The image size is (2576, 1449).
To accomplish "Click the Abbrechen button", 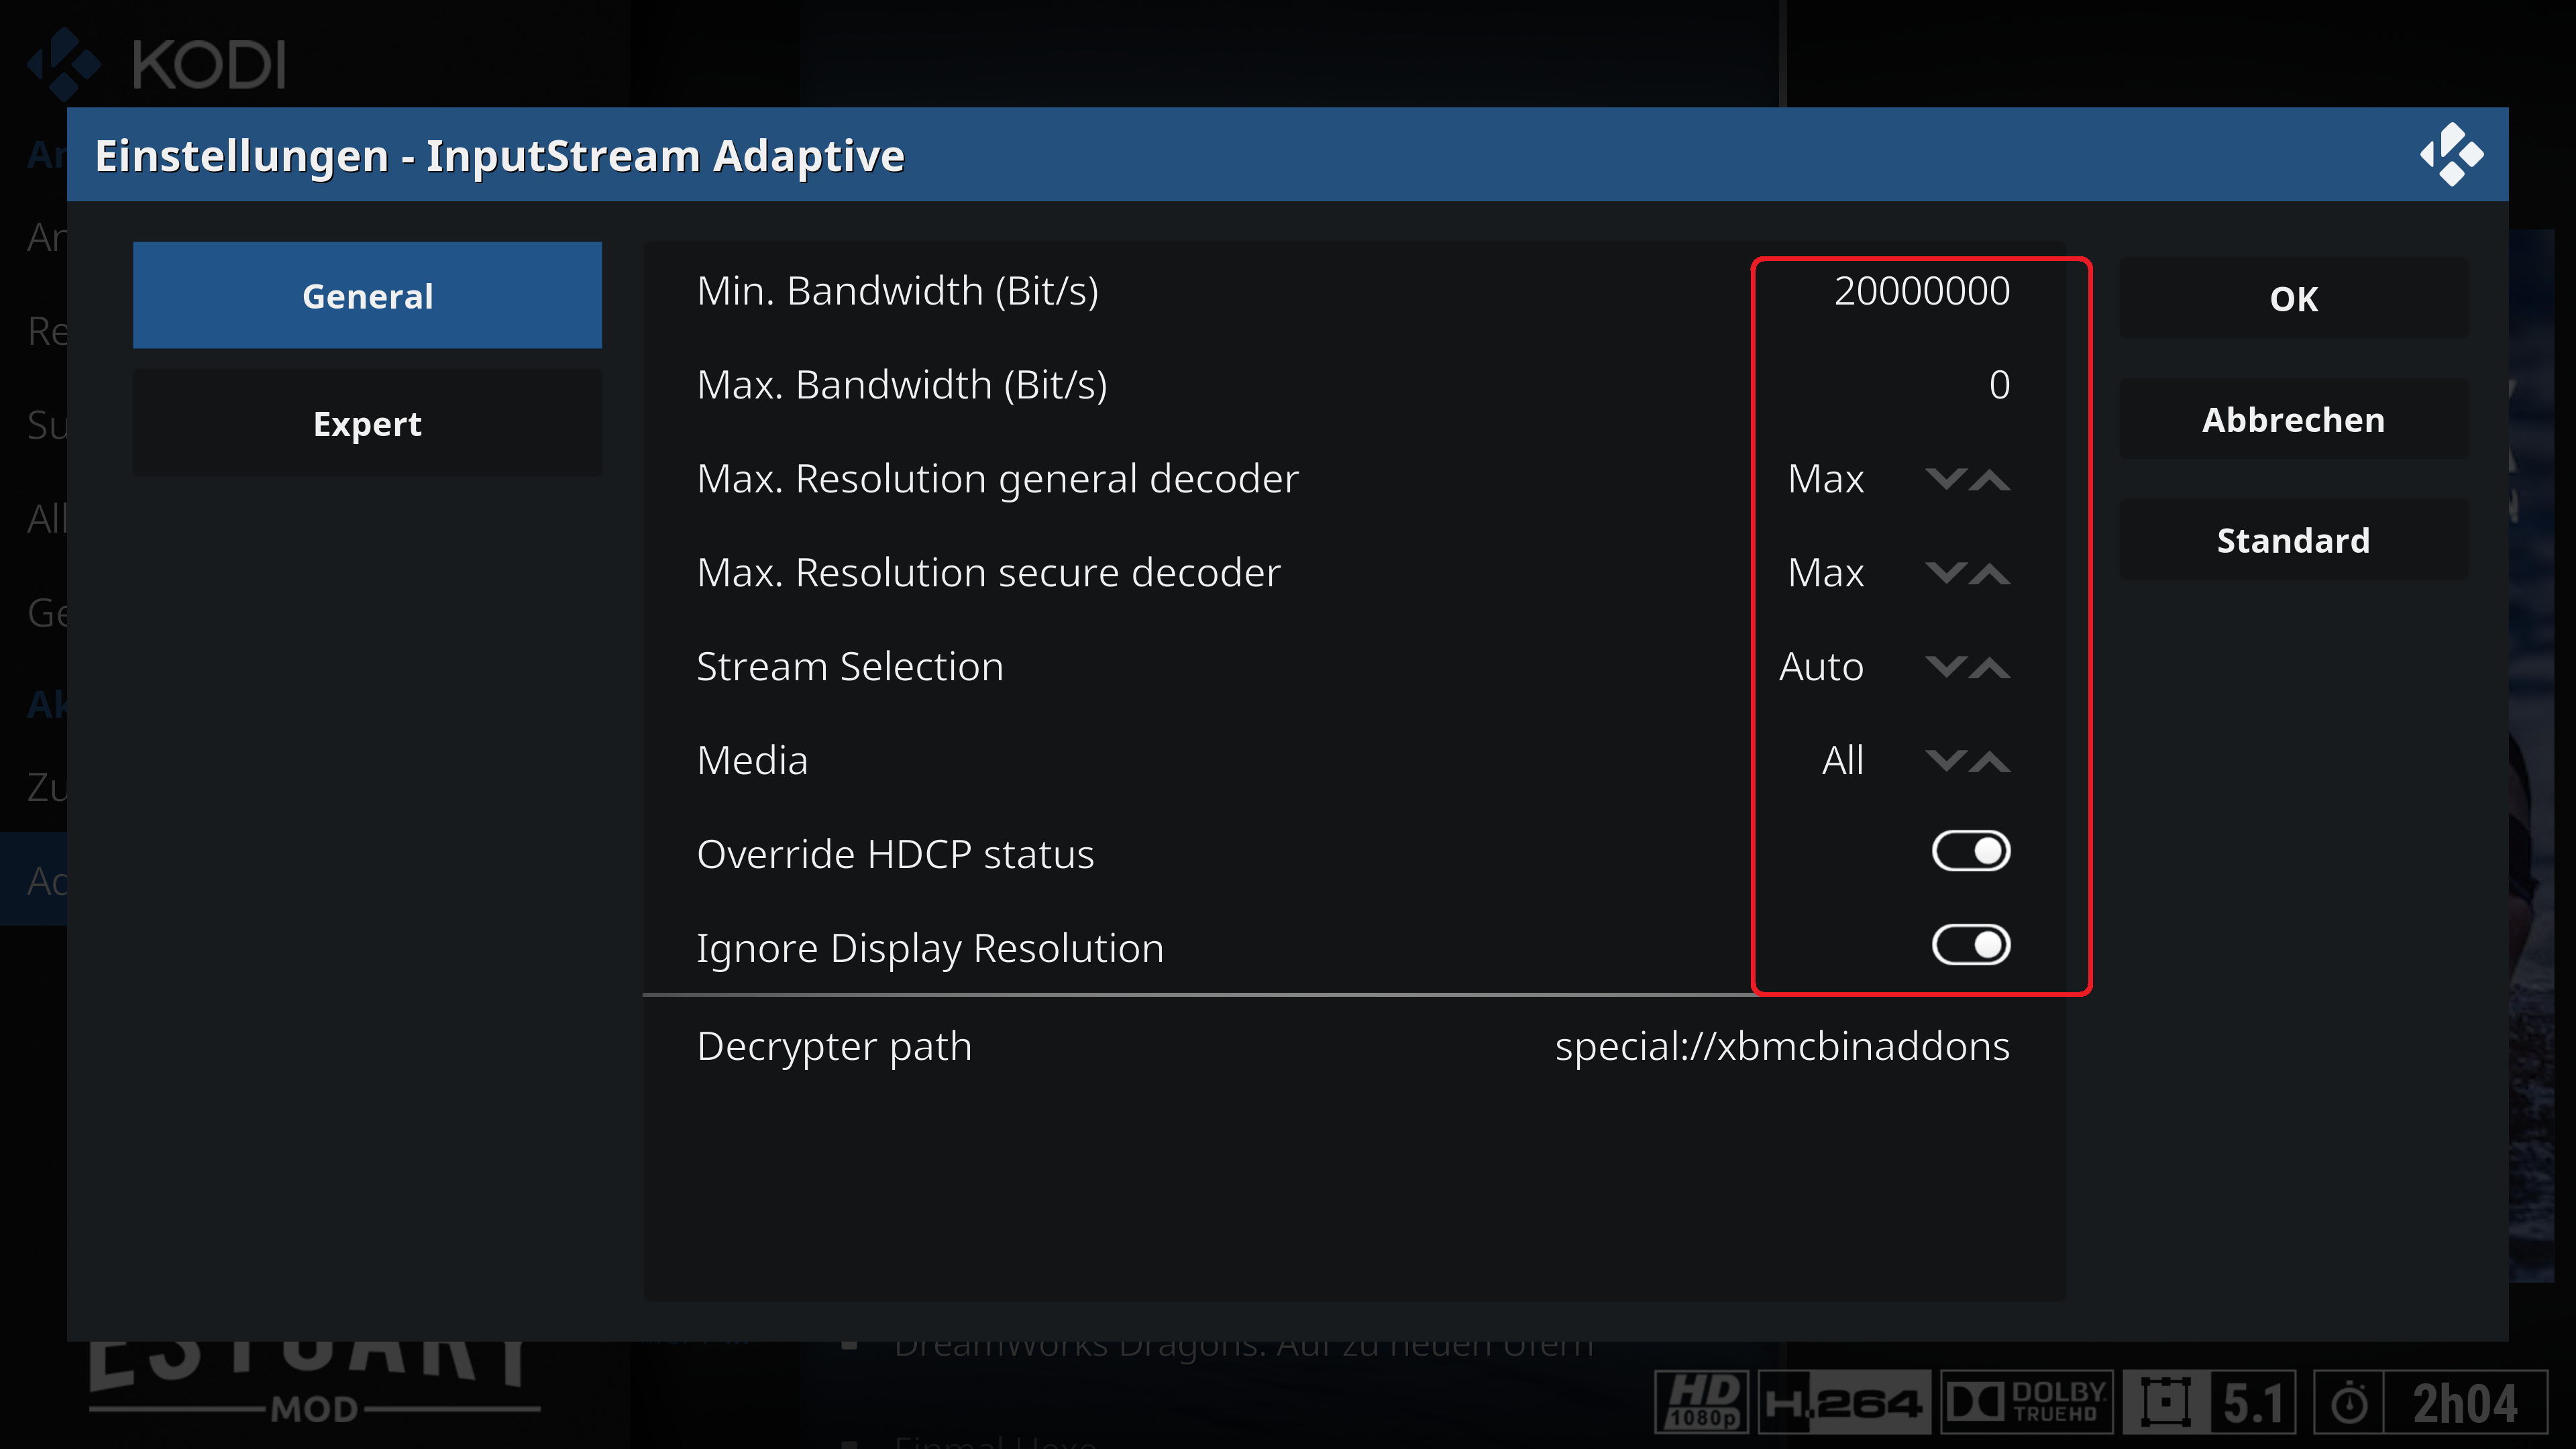I will [2293, 419].
